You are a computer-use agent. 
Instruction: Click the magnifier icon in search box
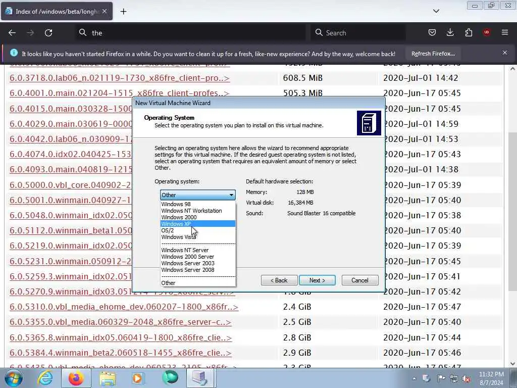click(x=319, y=32)
